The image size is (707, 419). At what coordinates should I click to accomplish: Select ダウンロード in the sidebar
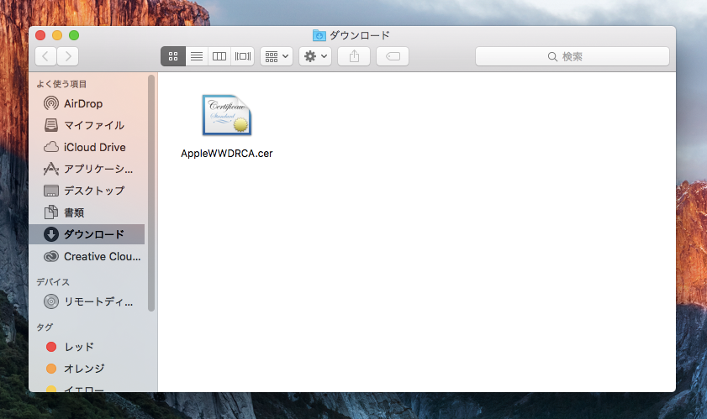coord(87,234)
